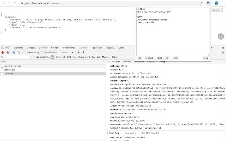Click GET button in extension popup

coord(167,58)
